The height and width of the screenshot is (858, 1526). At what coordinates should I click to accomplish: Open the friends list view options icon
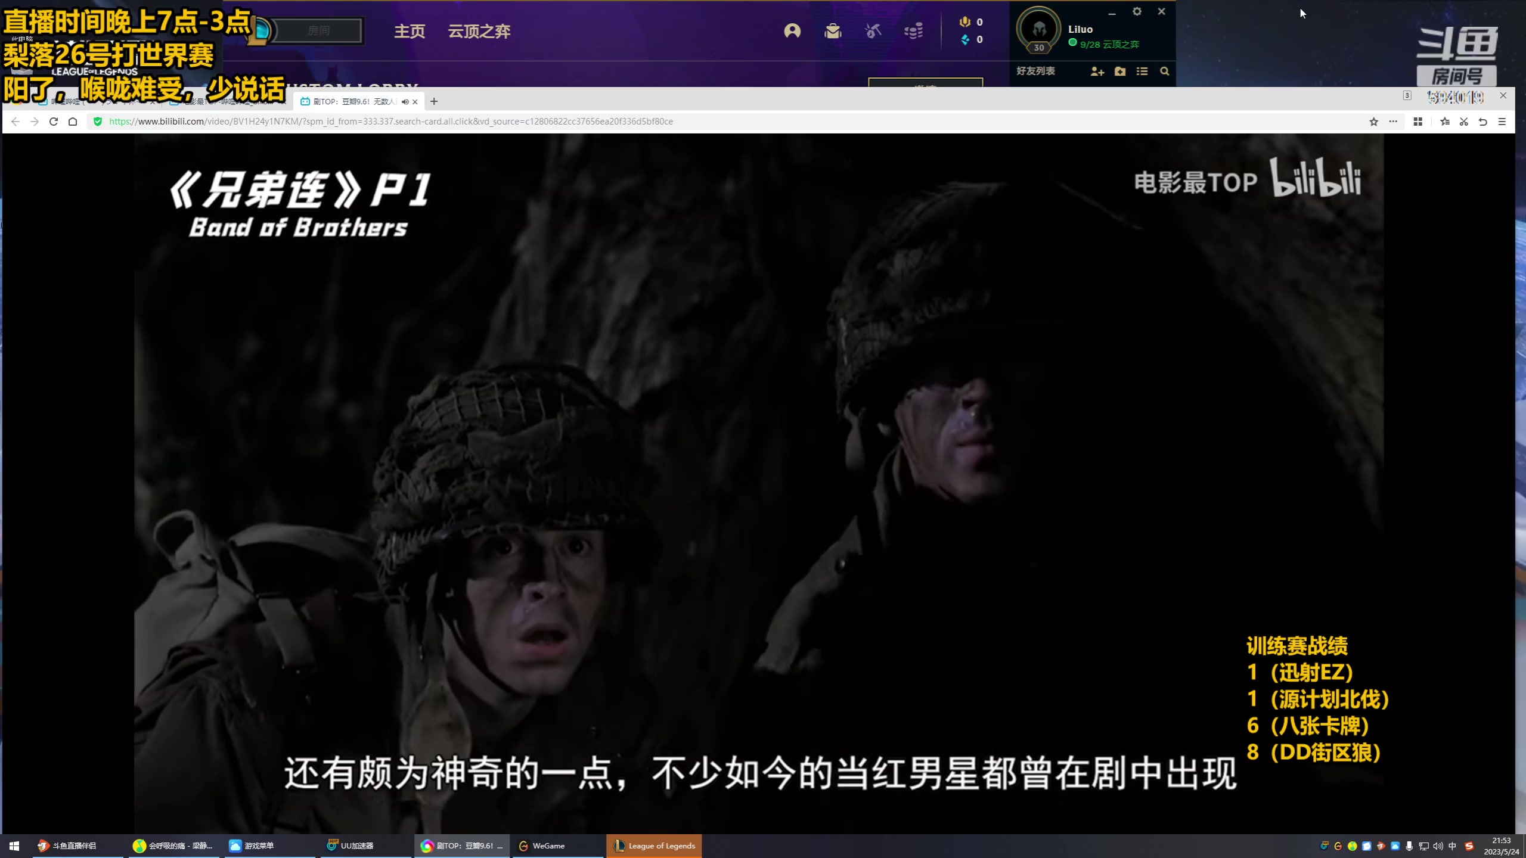point(1142,71)
